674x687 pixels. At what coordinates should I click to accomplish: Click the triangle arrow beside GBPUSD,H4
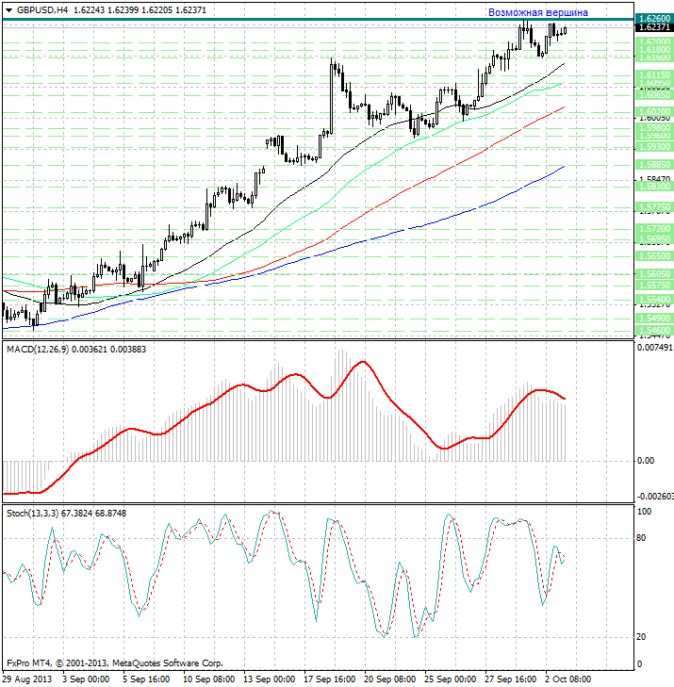[8, 9]
